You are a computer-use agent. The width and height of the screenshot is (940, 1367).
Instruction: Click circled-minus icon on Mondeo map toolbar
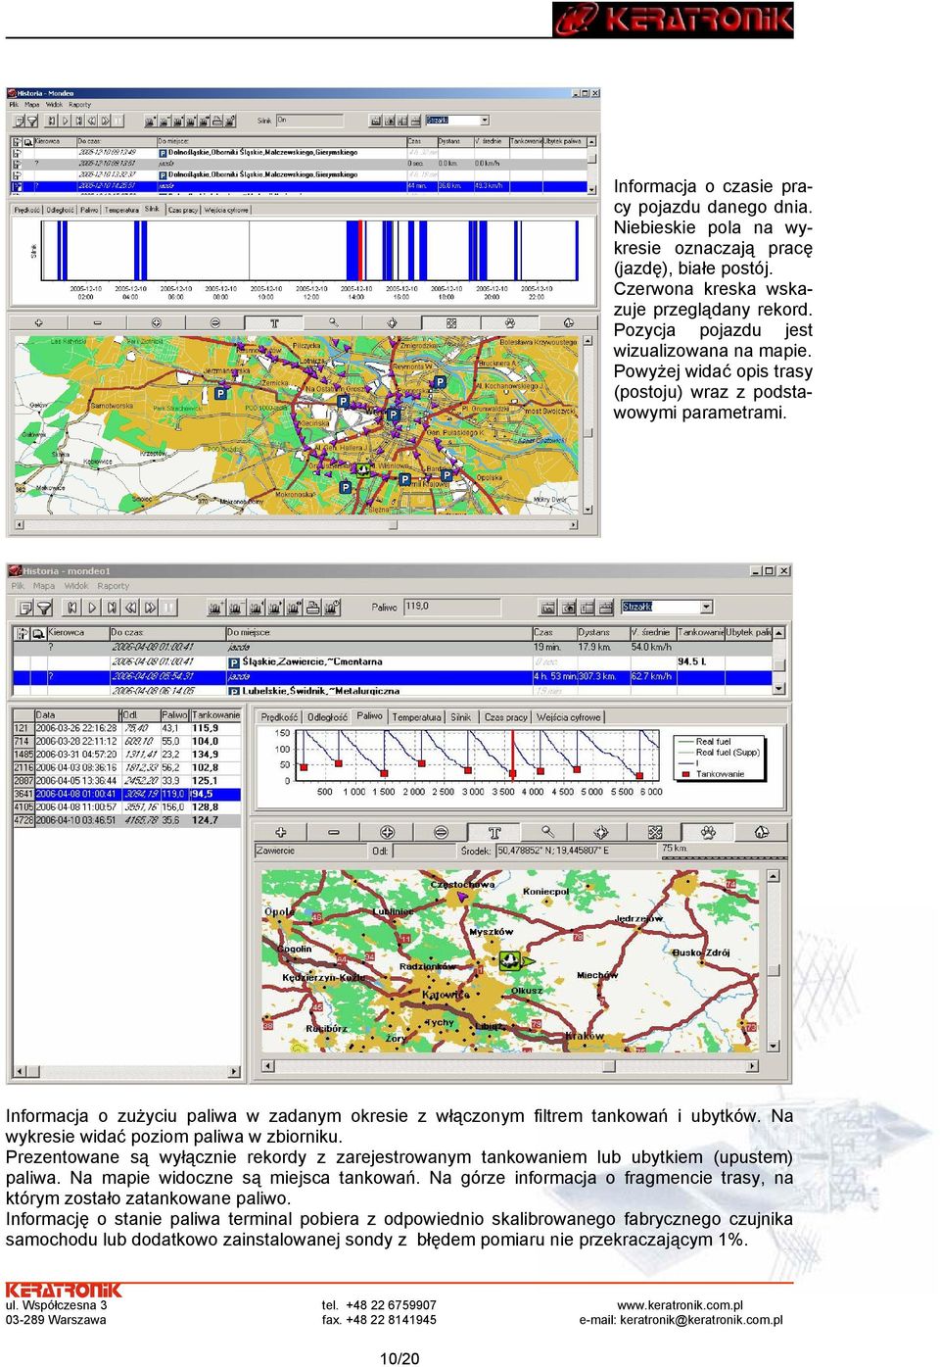click(x=214, y=322)
